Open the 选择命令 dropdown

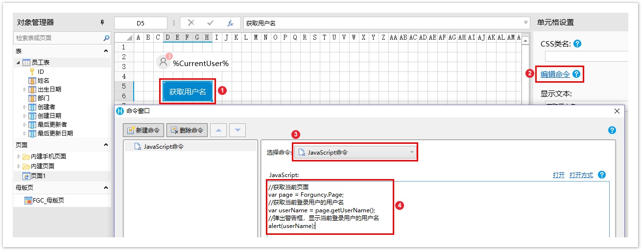coord(355,152)
